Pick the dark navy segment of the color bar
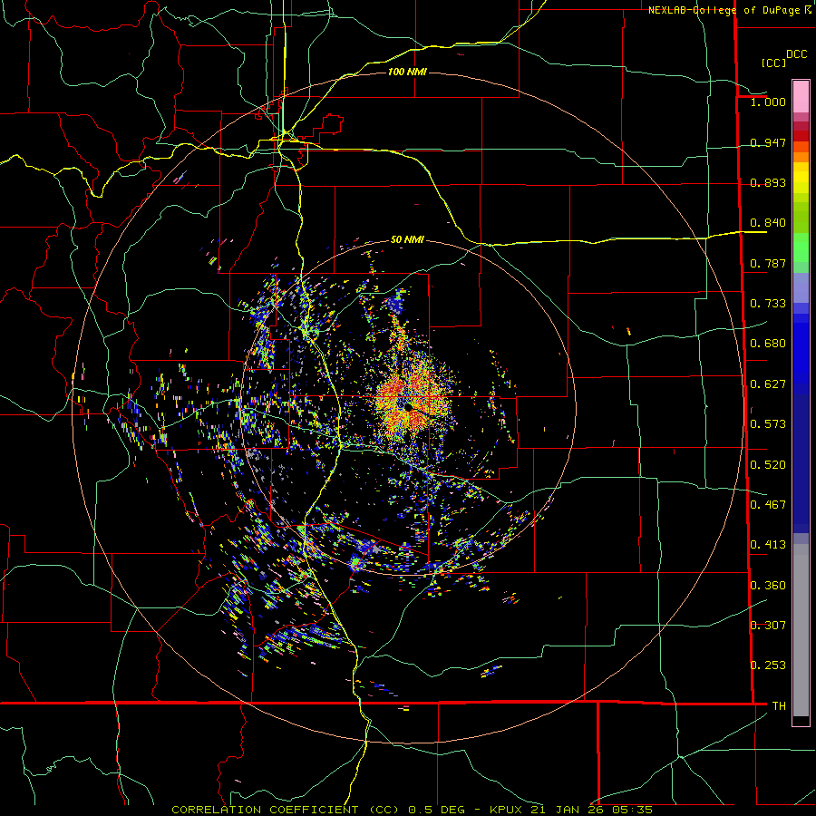The image size is (816, 816). click(x=801, y=461)
